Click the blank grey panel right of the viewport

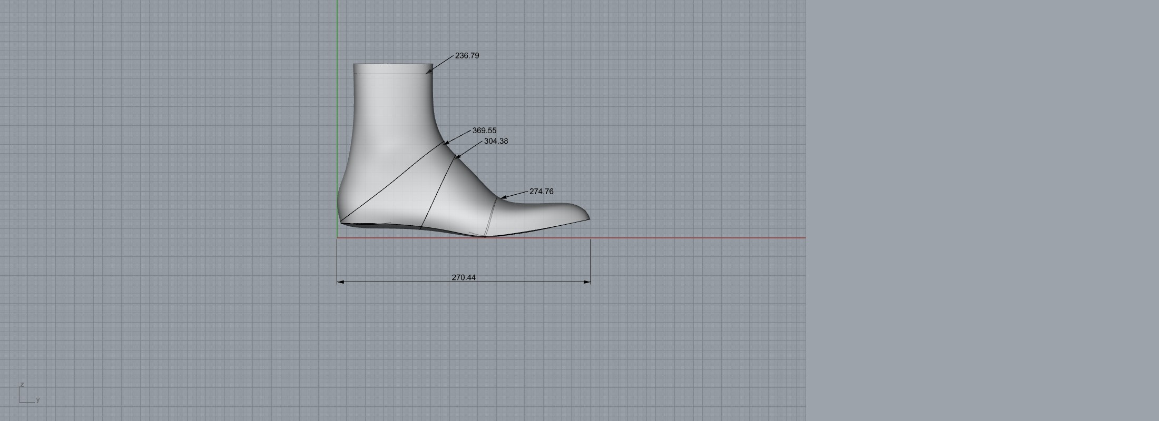pos(980,210)
